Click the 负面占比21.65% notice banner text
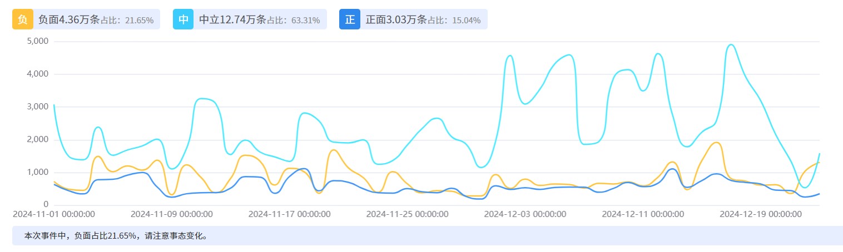Viewport: 843px width, 252px height. coord(116,236)
